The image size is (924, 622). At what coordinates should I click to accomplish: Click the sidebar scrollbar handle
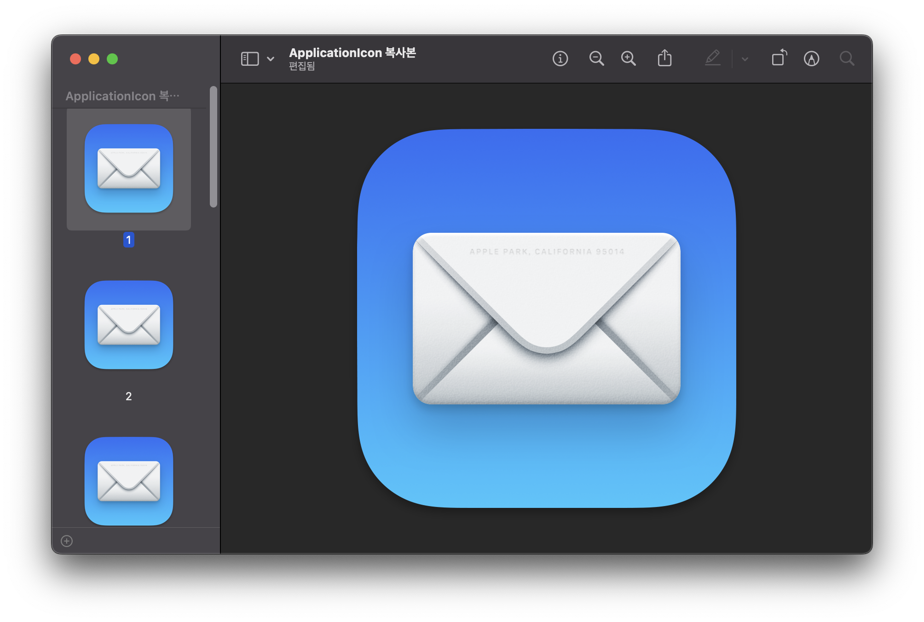tap(213, 146)
